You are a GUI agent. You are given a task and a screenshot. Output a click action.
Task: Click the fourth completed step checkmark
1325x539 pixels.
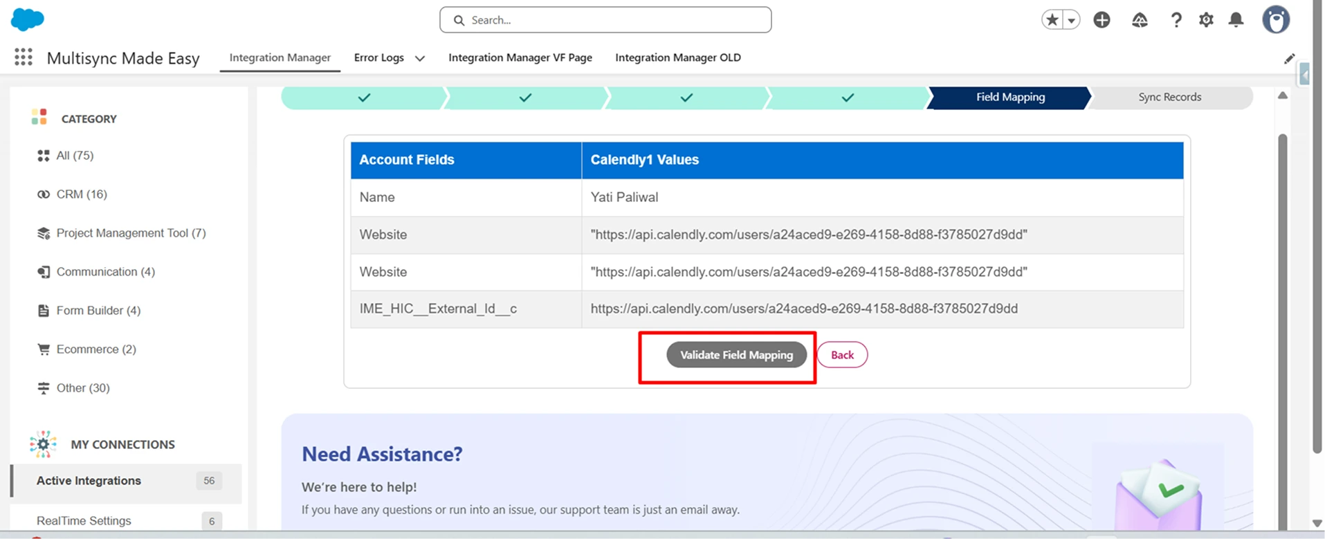tap(848, 98)
